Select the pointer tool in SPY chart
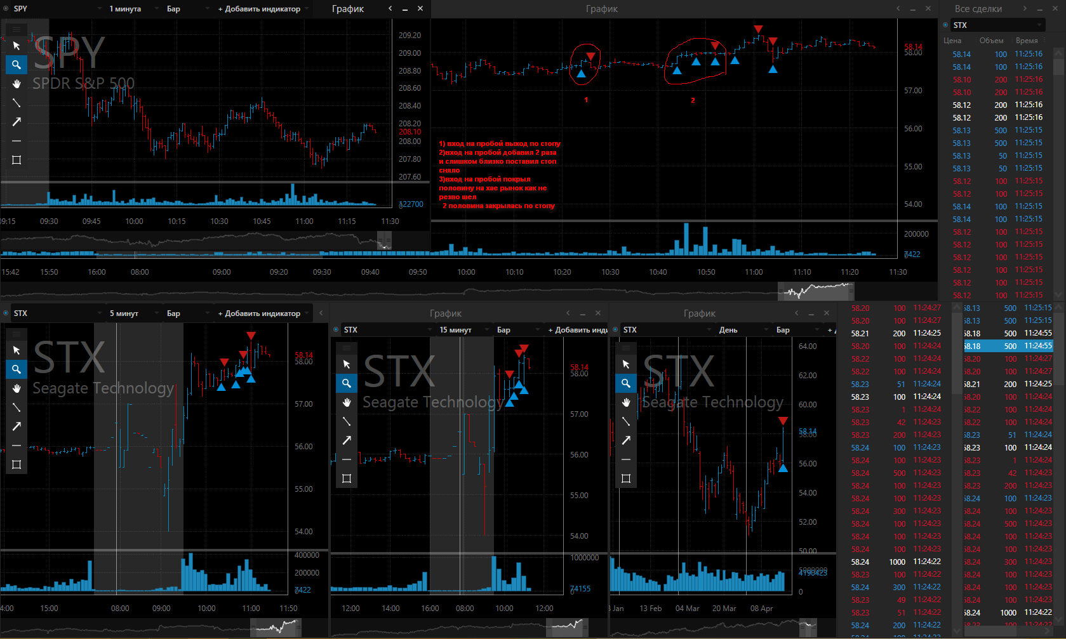 click(x=17, y=46)
